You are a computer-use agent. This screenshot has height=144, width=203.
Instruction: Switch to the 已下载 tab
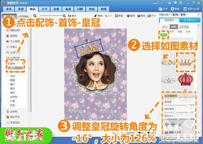(x=190, y=20)
